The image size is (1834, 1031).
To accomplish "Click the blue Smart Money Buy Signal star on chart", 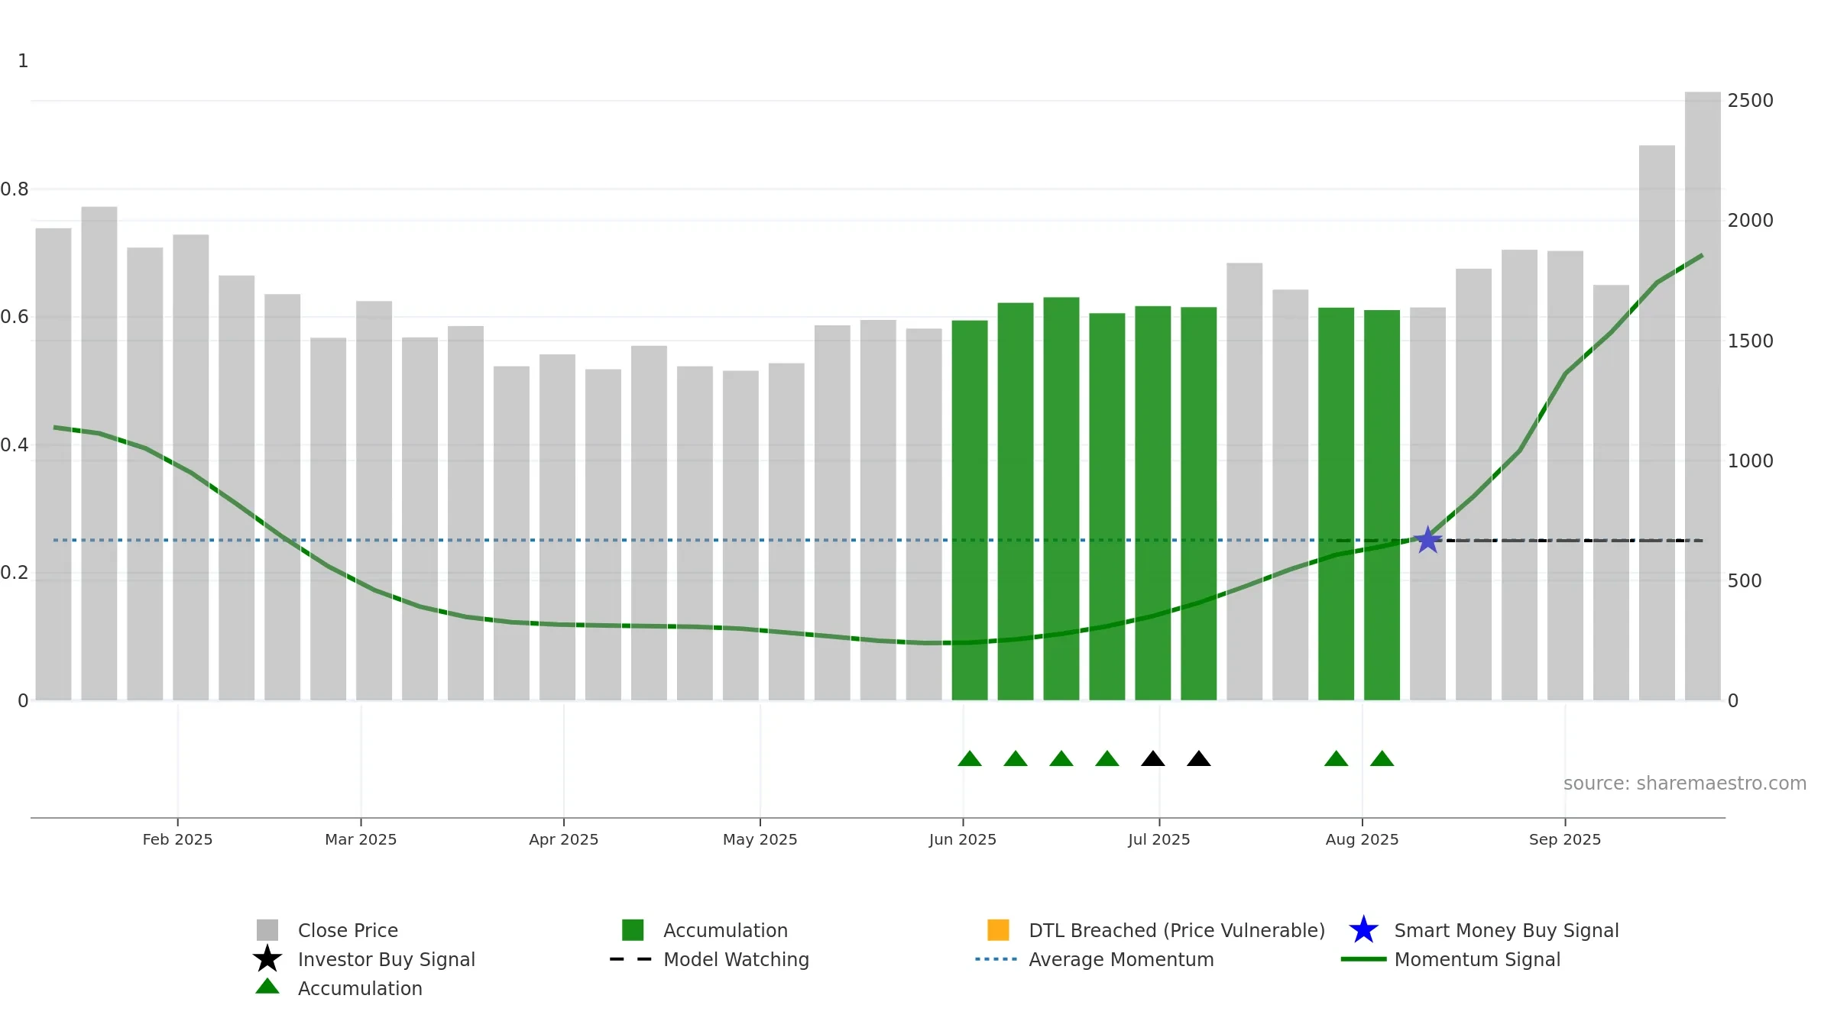I will [x=1427, y=540].
